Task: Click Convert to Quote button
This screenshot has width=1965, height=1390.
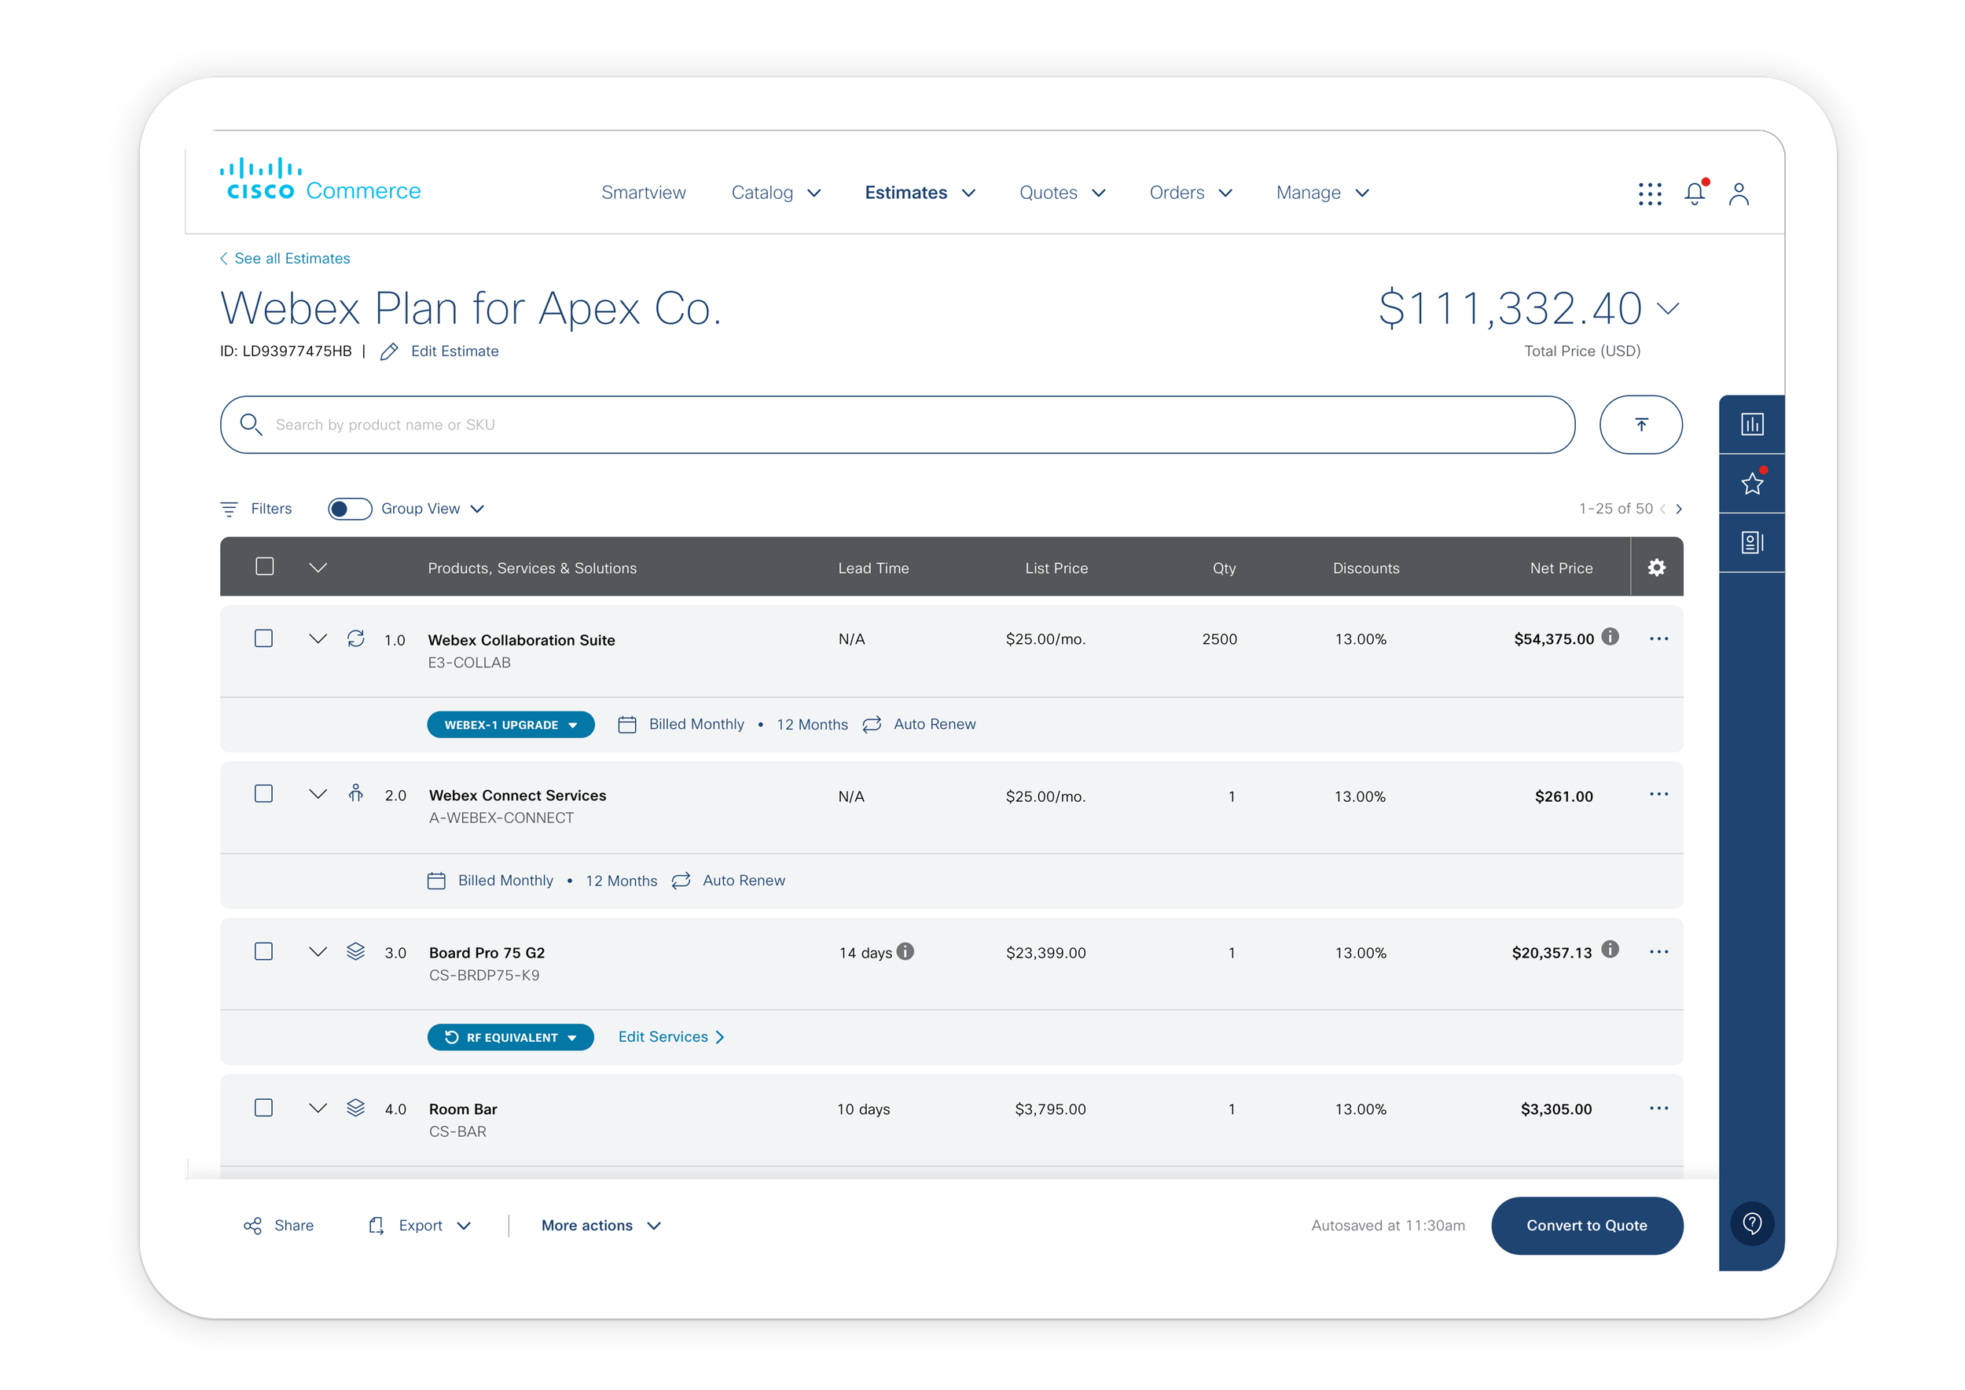Action: pyautogui.click(x=1586, y=1225)
